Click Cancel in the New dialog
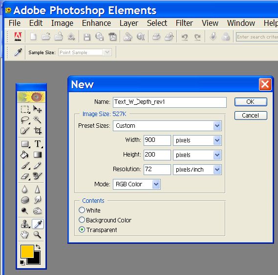This screenshot has width=278, height=275. point(251,116)
